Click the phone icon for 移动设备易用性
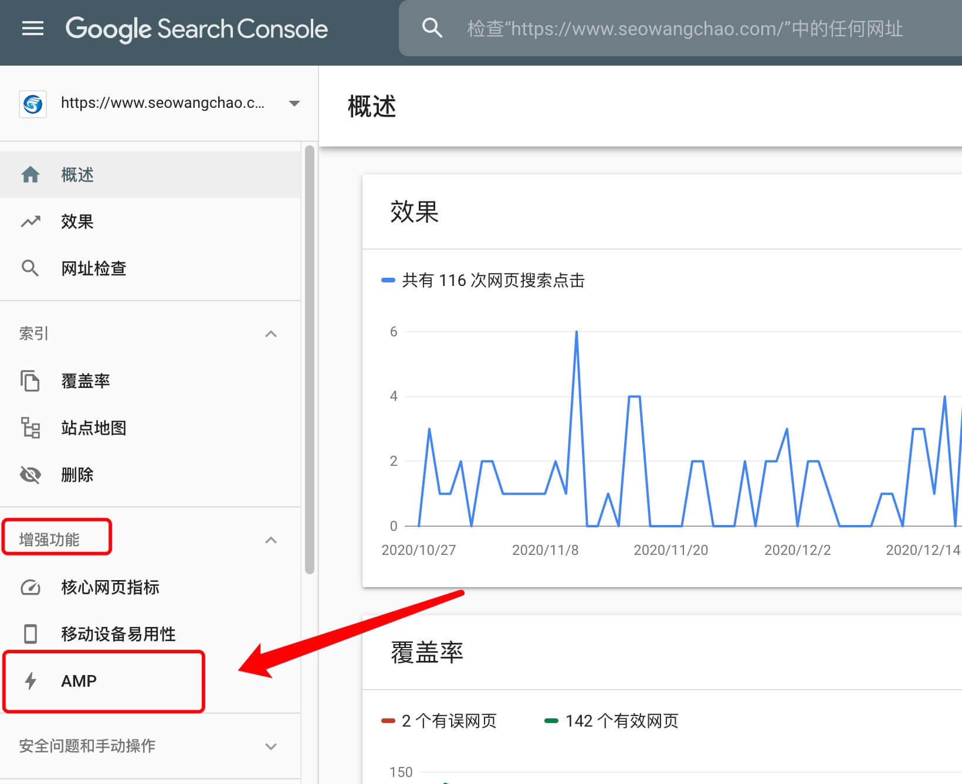The image size is (962, 784). pos(31,634)
